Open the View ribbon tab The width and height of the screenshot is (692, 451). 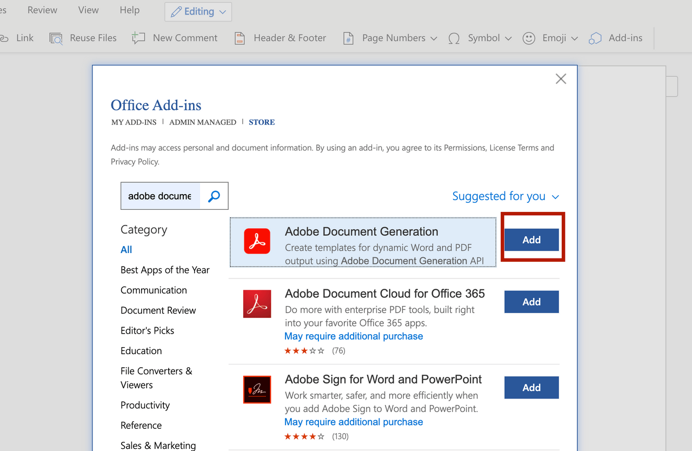[88, 10]
